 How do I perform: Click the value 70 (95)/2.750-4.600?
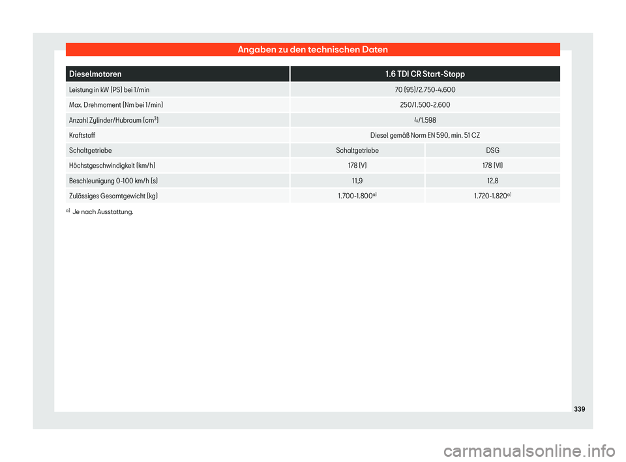pyautogui.click(x=425, y=90)
